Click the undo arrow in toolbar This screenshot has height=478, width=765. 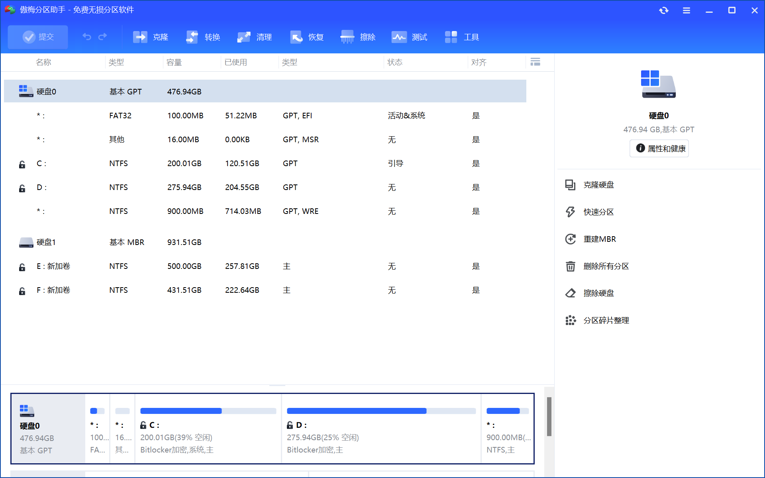pos(87,37)
